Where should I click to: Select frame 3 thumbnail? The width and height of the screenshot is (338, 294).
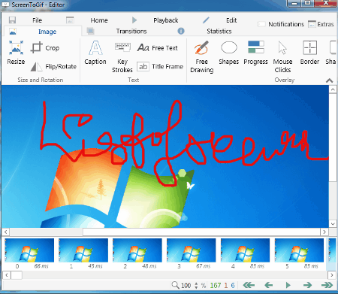tap(192, 250)
